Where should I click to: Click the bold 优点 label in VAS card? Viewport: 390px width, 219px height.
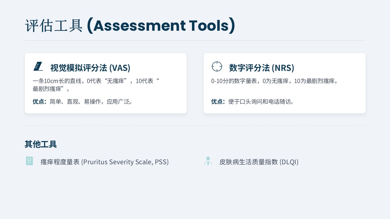tap(39, 102)
